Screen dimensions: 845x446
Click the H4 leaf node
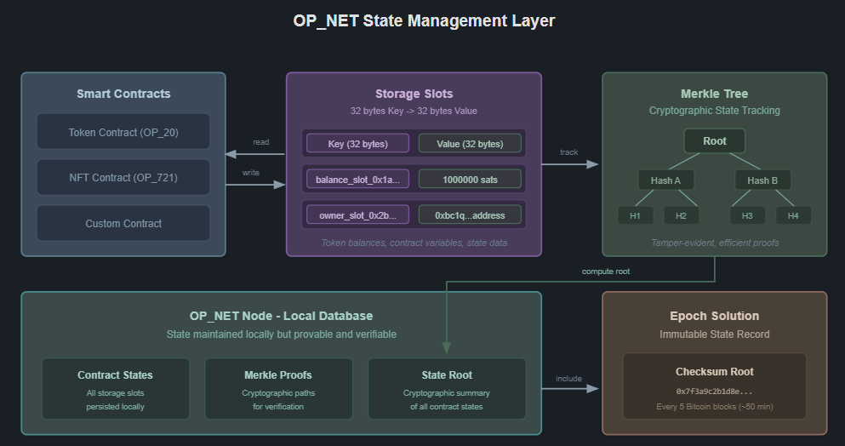pyautogui.click(x=793, y=216)
